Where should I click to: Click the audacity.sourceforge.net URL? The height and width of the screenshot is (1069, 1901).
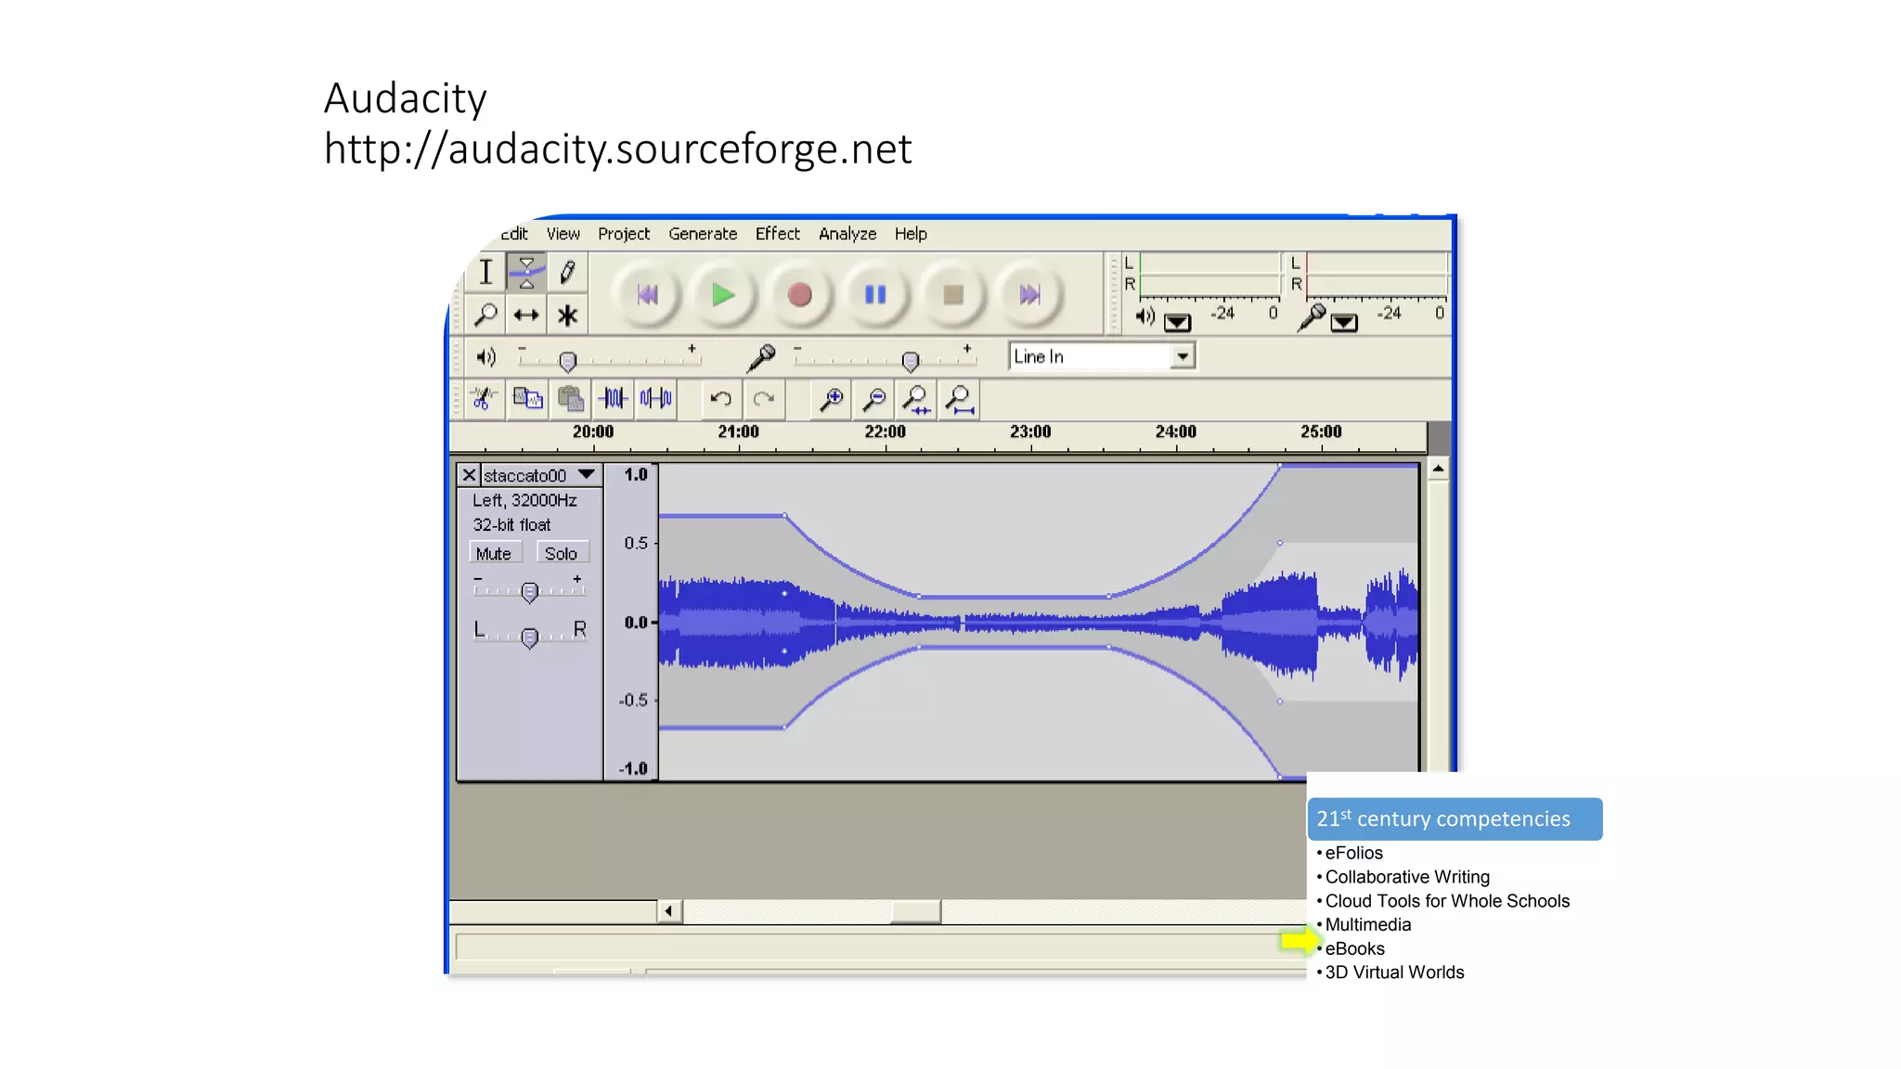pyautogui.click(x=618, y=148)
